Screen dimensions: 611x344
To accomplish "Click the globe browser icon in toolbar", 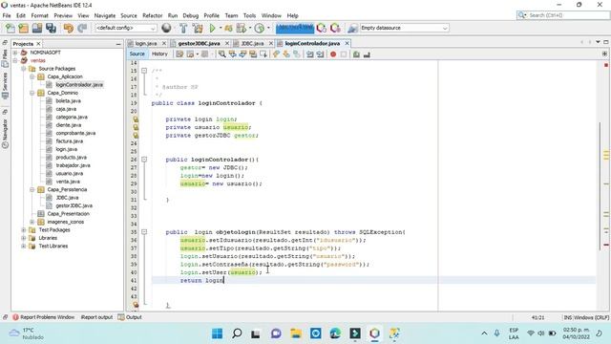I will click(x=166, y=28).
